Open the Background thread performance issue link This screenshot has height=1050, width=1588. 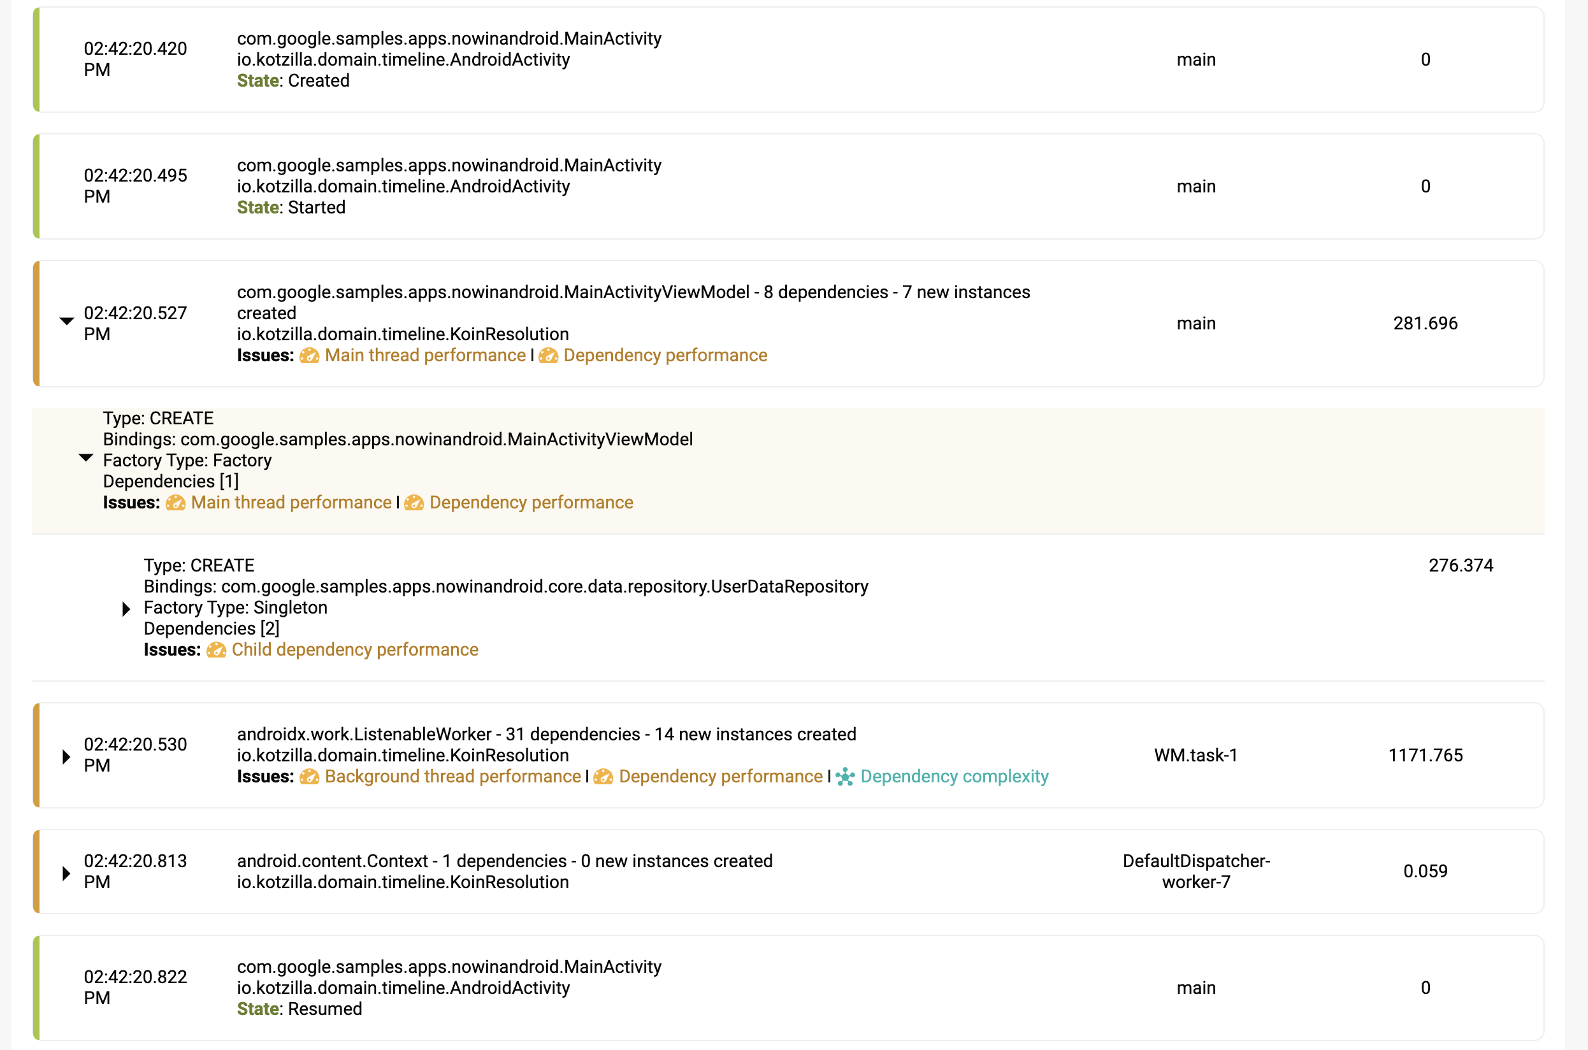(452, 777)
